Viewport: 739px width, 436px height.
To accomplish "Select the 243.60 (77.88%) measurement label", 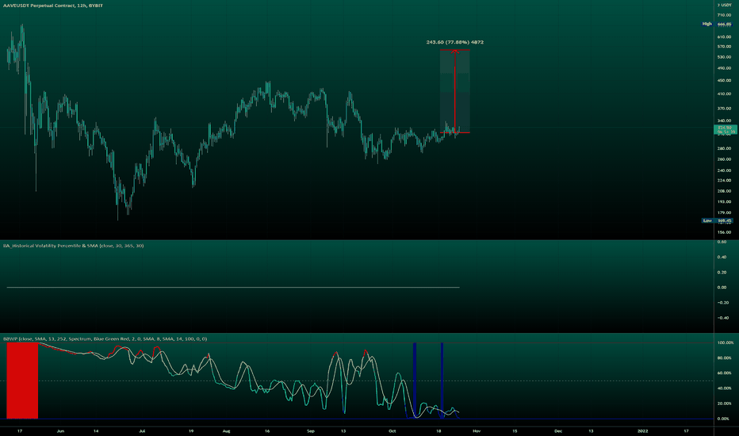I will 455,43.
